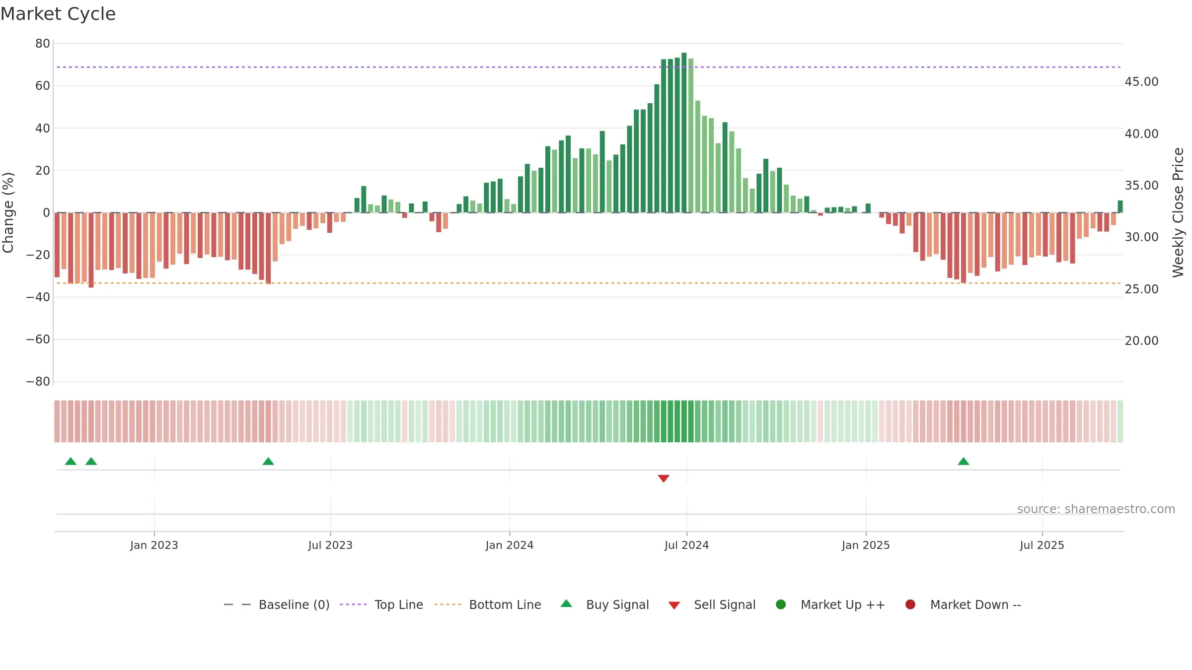Toggle the Baseline (0) legend label
This screenshot has width=1192, height=670.
tap(294, 604)
